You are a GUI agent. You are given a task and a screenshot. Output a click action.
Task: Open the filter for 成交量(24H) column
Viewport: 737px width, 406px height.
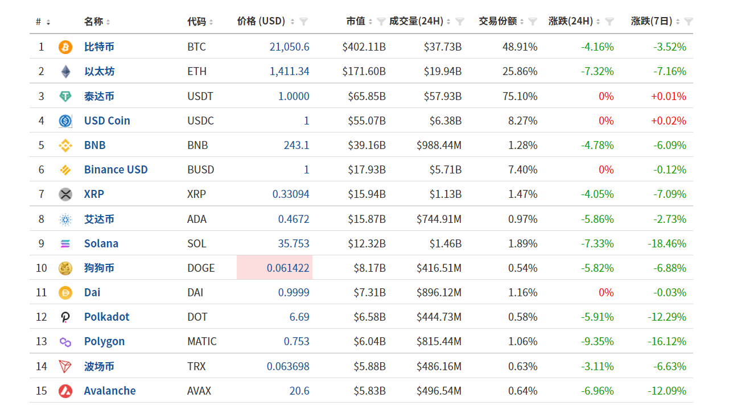459,21
